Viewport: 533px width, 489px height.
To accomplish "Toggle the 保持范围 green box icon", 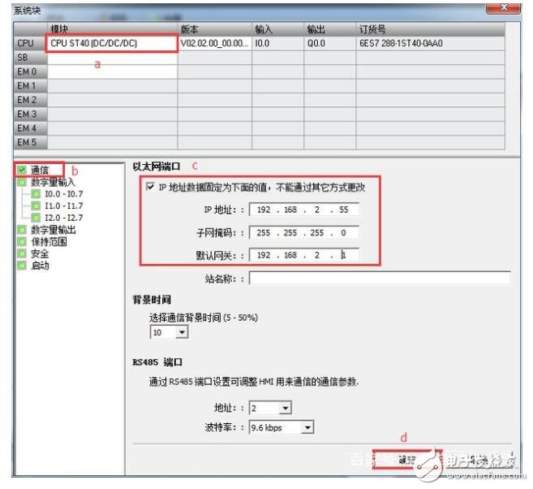I will pyautogui.click(x=22, y=242).
